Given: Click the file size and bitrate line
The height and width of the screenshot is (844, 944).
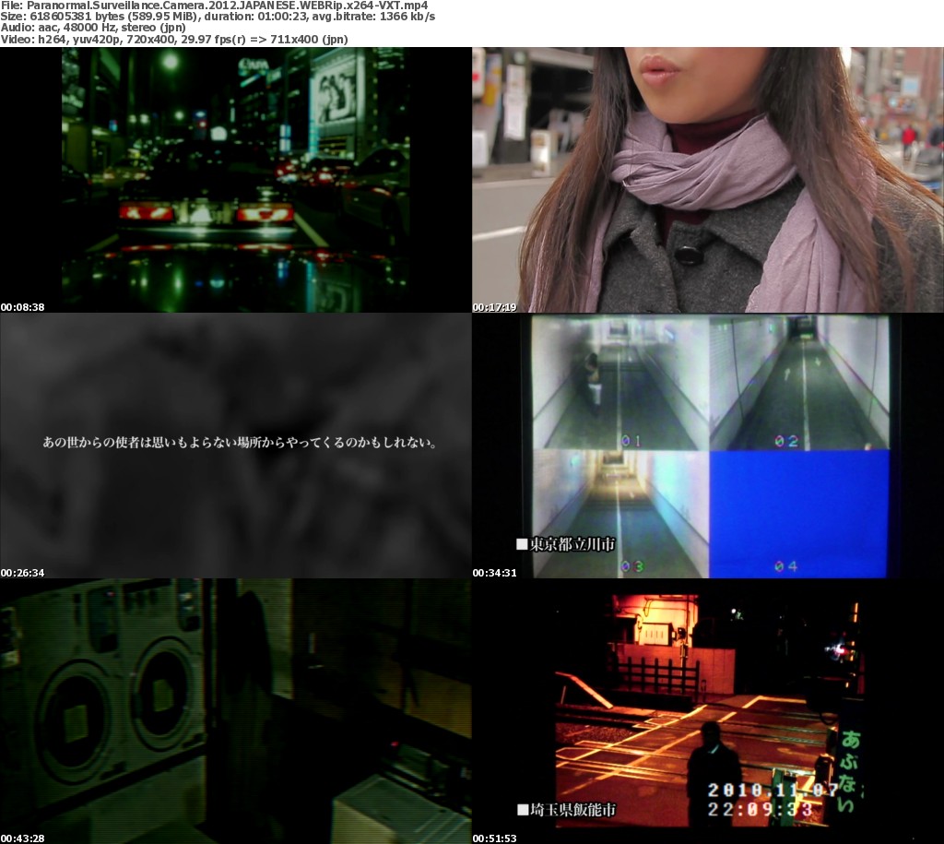Looking at the screenshot, I should coord(218,18).
